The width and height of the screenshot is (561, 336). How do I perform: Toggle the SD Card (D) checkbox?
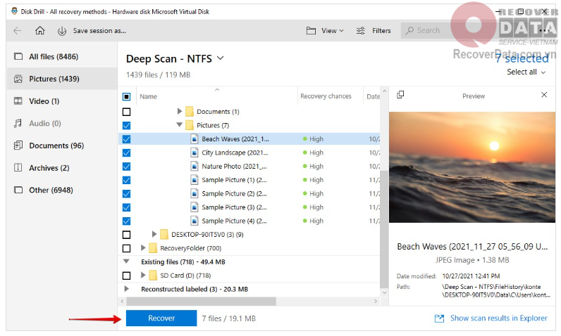click(127, 276)
